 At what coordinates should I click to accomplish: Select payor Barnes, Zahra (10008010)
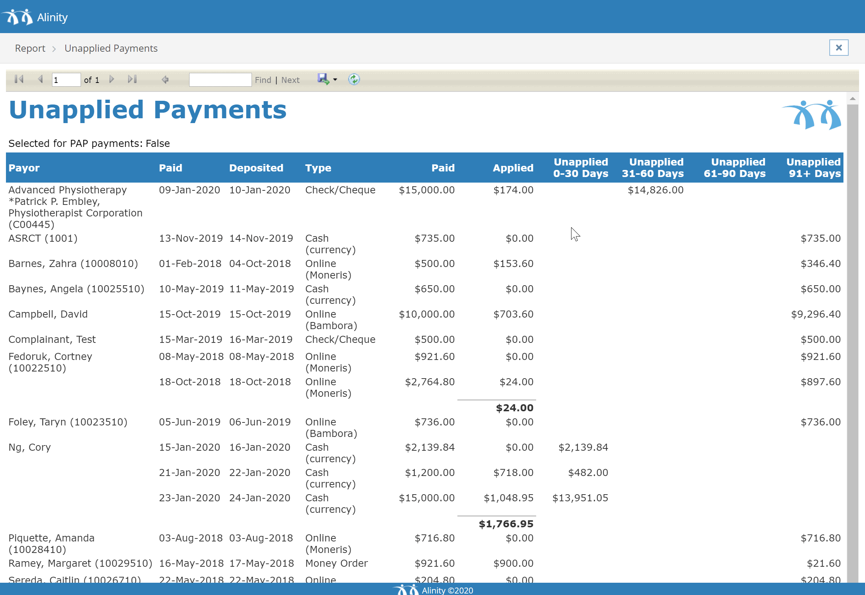coord(73,264)
